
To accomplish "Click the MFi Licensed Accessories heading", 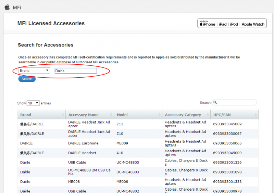I will 51,23.
